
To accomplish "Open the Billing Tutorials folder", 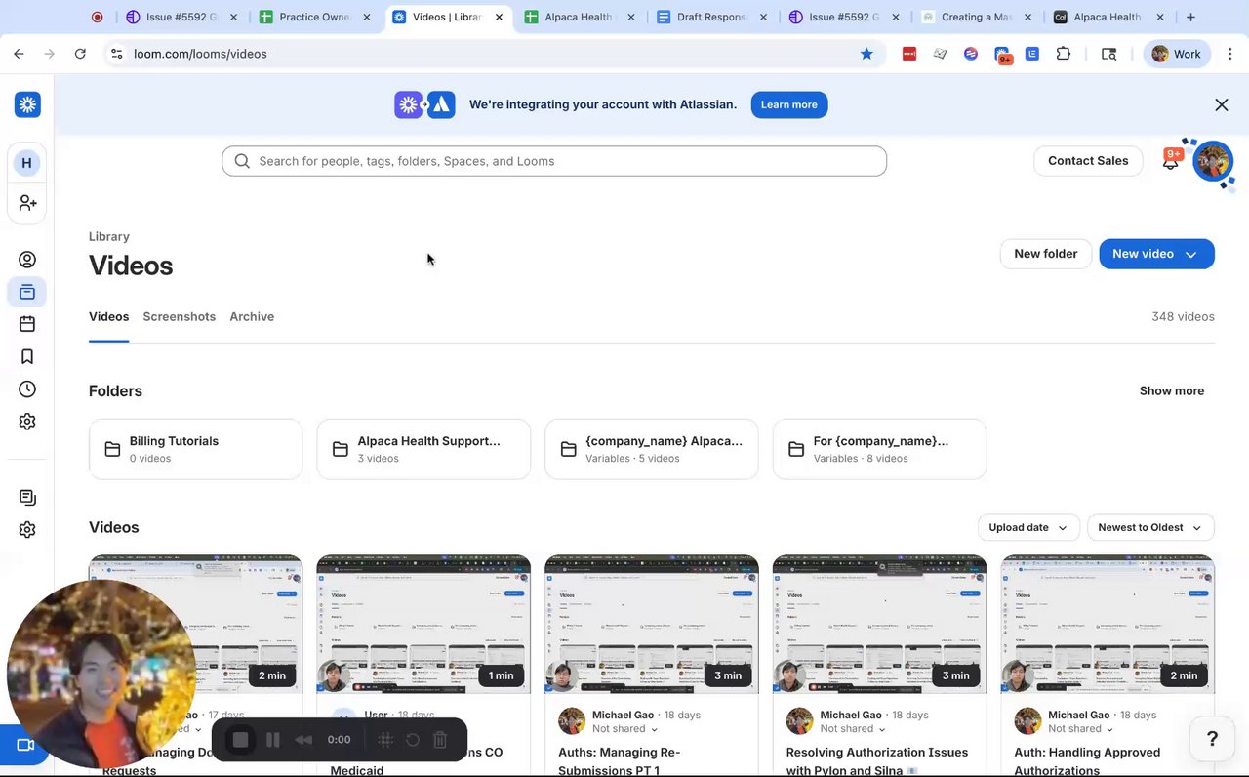I will (195, 449).
